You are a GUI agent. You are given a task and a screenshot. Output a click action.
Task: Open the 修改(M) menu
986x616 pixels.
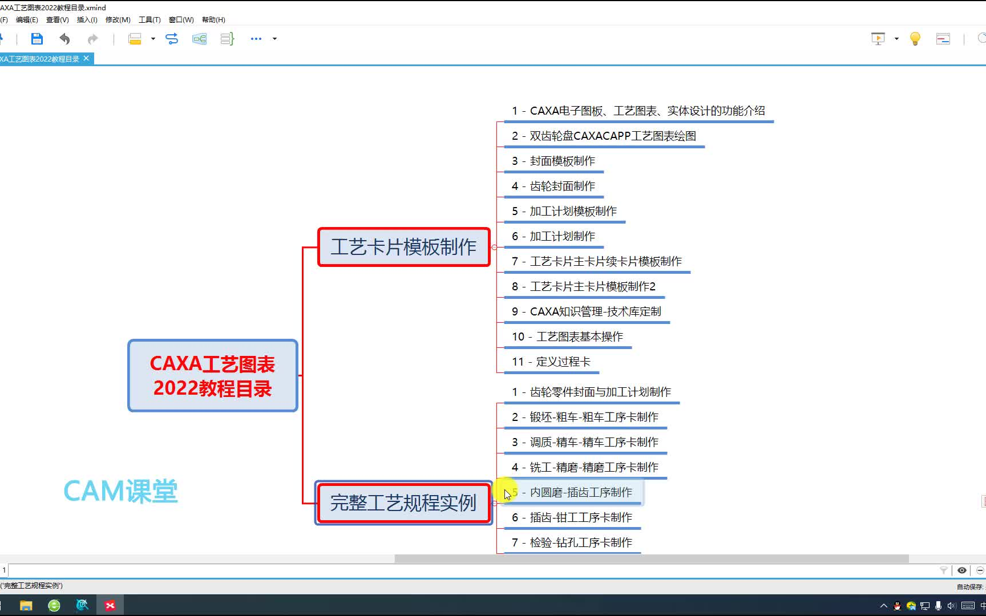click(118, 19)
